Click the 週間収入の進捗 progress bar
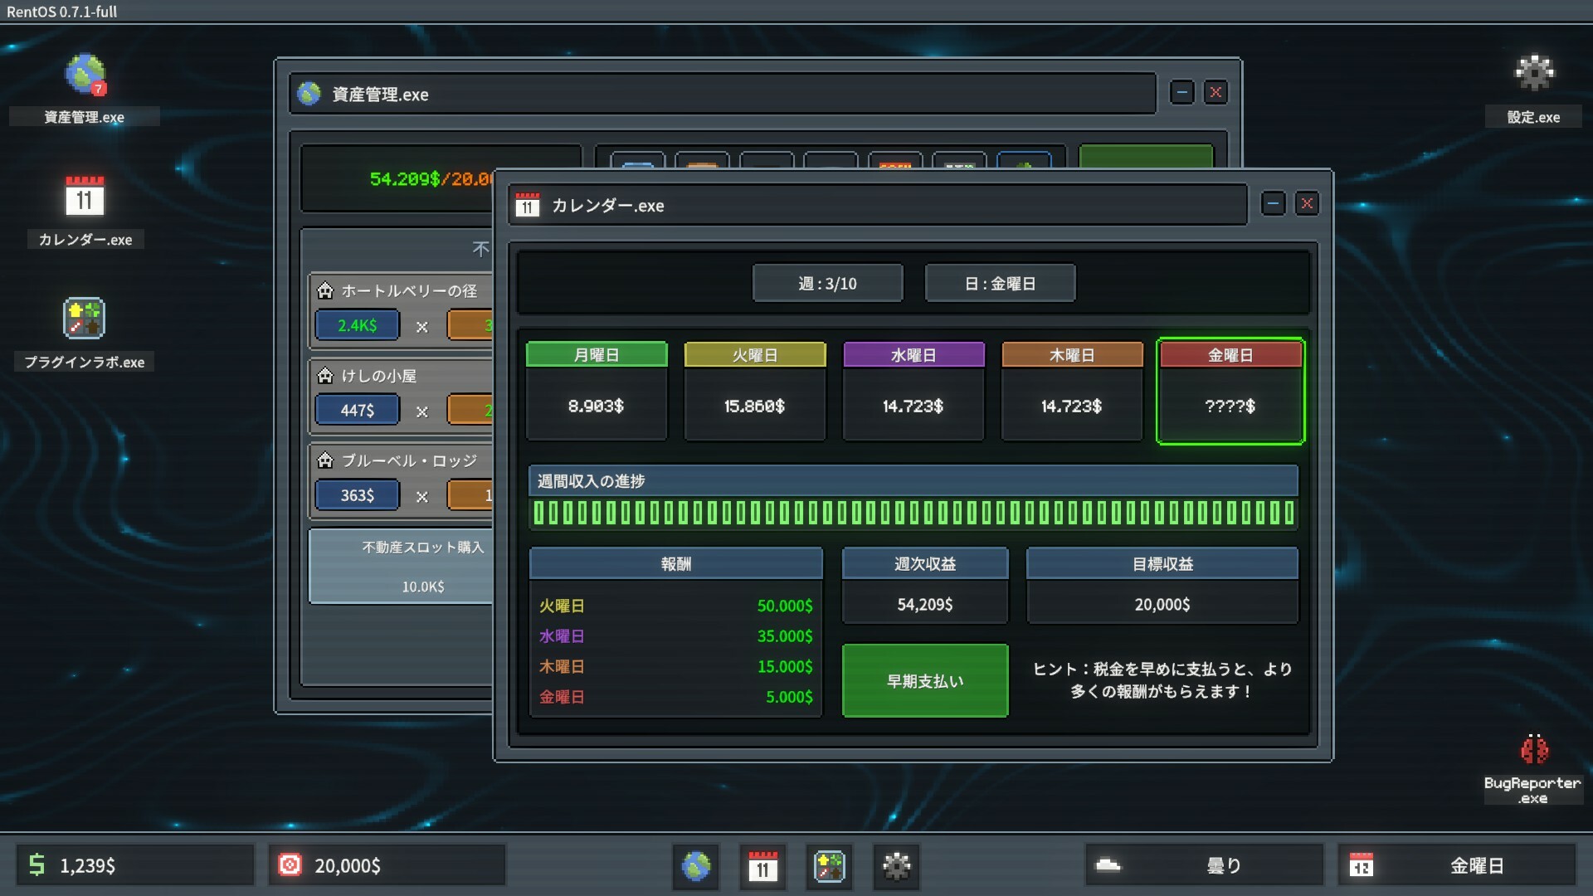Image resolution: width=1593 pixels, height=896 pixels. pyautogui.click(x=913, y=513)
